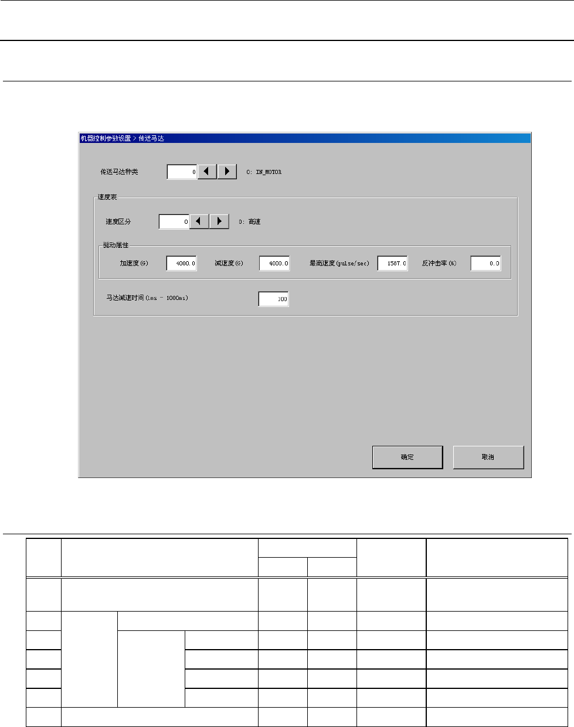Click the 最高速度(pulse/sec) label
574x727 pixels.
click(339, 264)
